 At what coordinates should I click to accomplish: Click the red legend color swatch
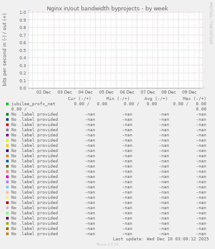[x=7, y=125]
